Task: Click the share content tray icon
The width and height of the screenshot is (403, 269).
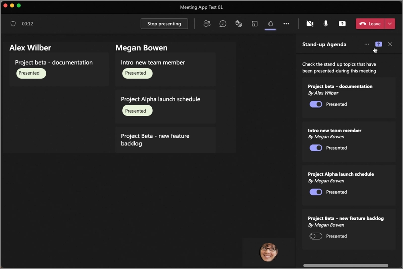Action: coord(342,24)
